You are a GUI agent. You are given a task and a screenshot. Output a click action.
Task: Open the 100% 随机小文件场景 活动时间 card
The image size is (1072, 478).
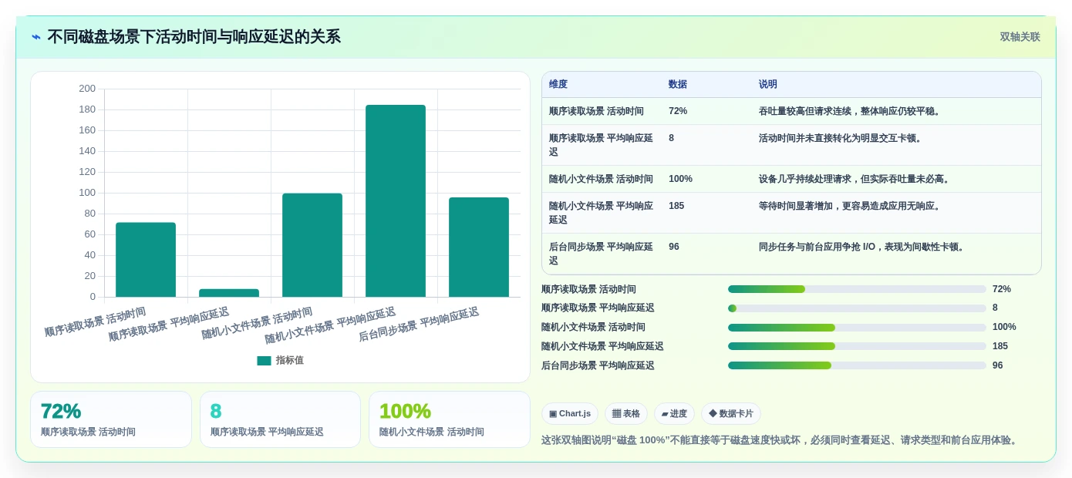click(450, 419)
